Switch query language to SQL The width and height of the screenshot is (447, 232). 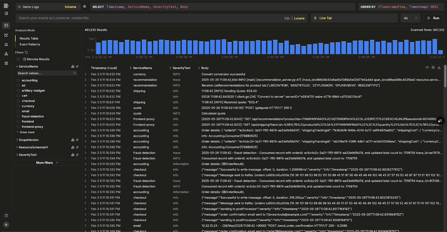pyautogui.click(x=287, y=18)
